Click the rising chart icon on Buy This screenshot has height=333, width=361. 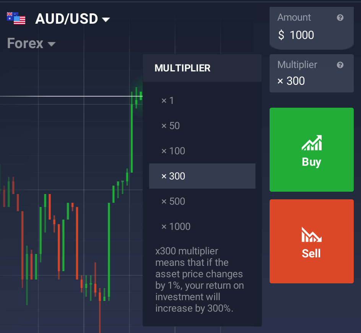pyautogui.click(x=312, y=143)
